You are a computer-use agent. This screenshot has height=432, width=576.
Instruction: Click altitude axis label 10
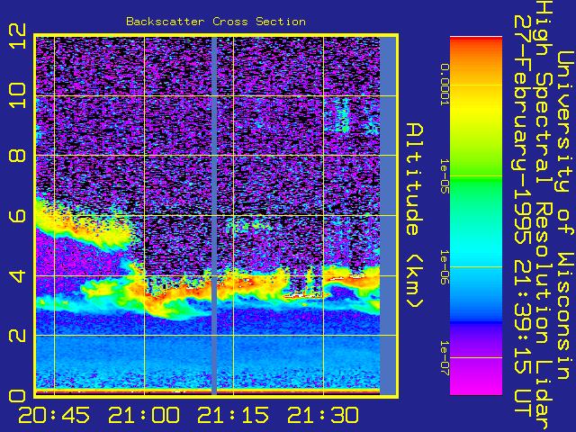(18, 95)
